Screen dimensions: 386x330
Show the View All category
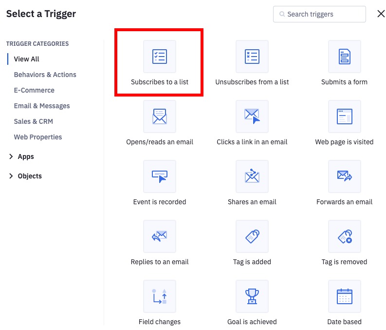(26, 59)
